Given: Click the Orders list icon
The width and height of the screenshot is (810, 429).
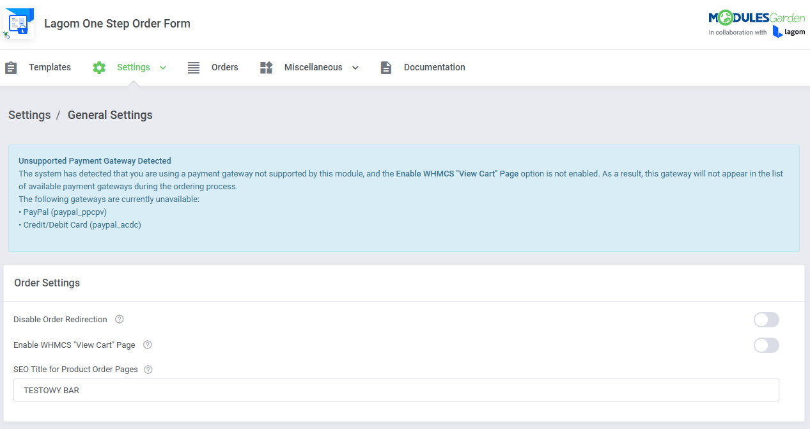Looking at the screenshot, I should coord(194,68).
